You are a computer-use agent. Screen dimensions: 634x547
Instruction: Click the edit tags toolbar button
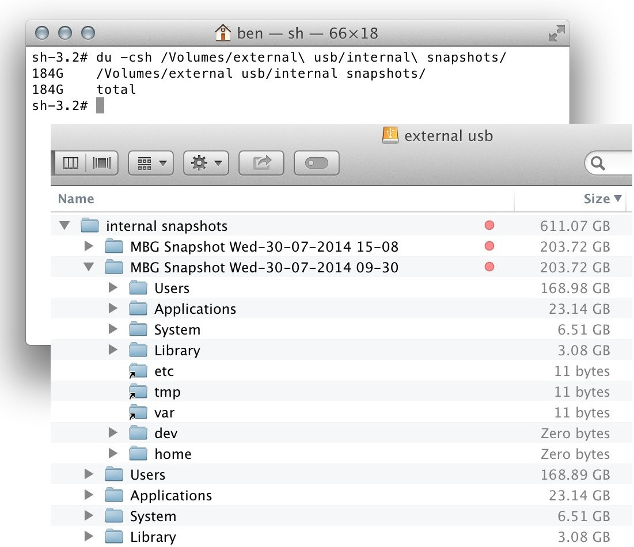tap(317, 164)
